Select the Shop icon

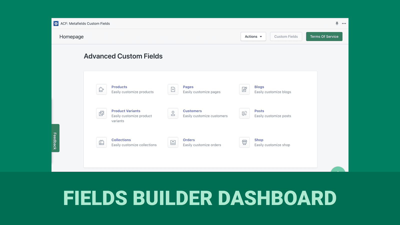(244, 142)
